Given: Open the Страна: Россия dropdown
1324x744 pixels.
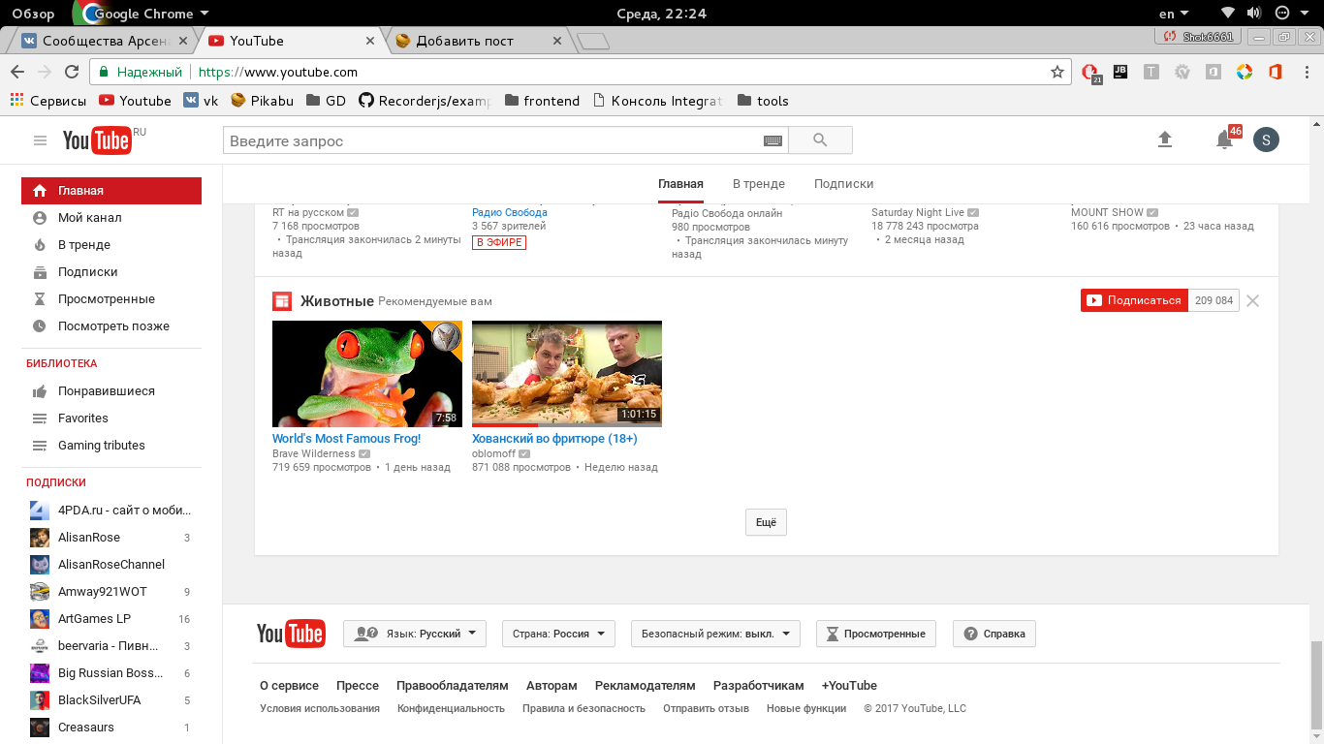Looking at the screenshot, I should click(x=558, y=634).
